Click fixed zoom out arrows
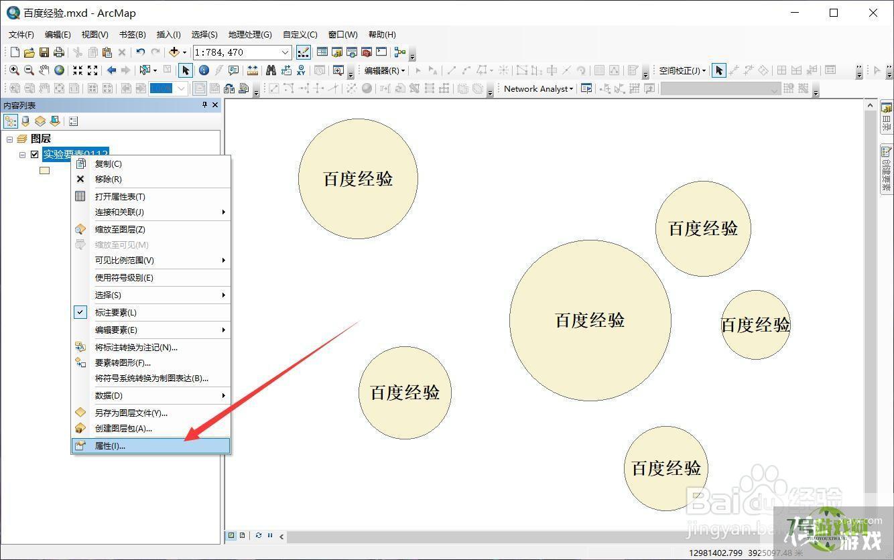Image resolution: width=894 pixels, height=560 pixels. (x=92, y=70)
